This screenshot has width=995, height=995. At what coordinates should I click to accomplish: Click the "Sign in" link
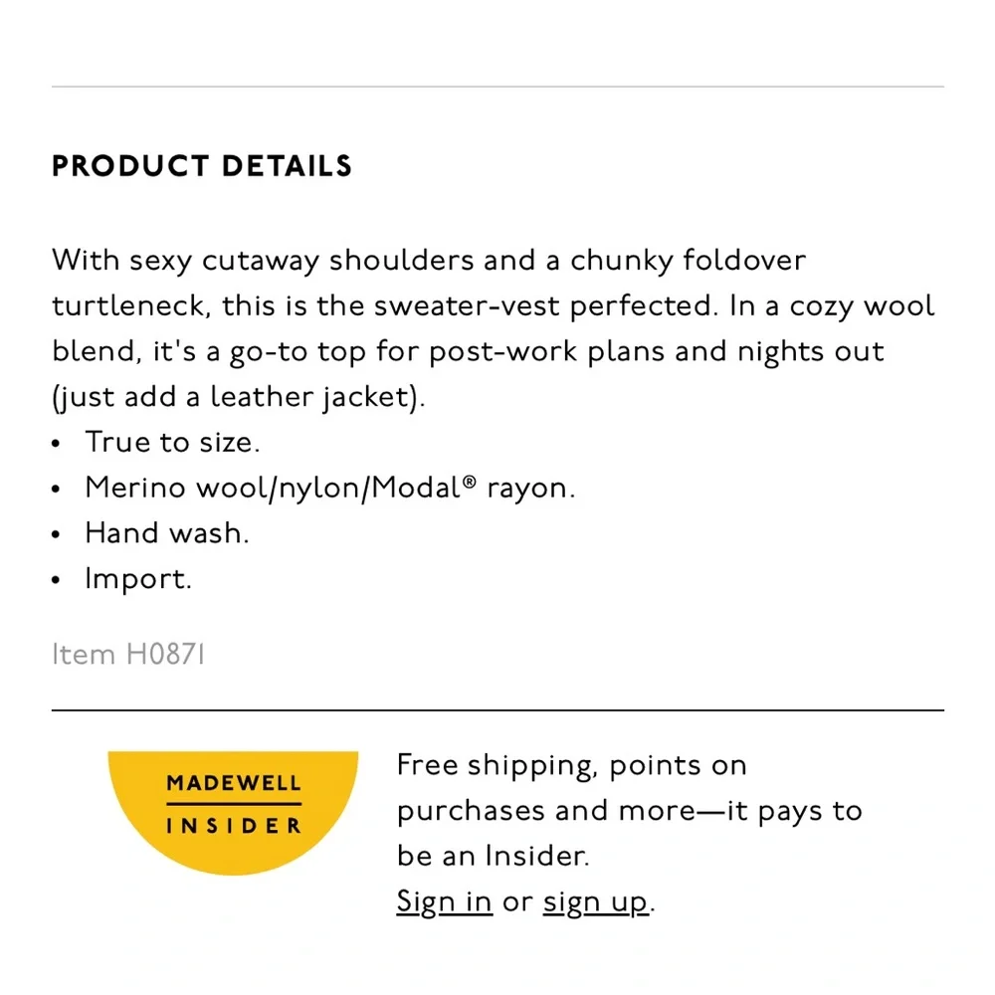444,901
